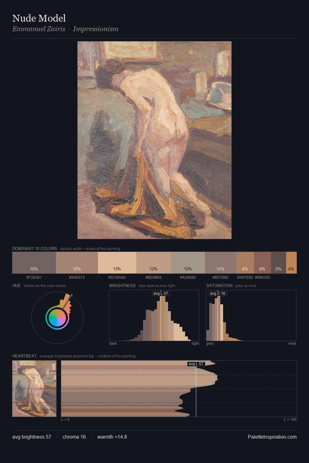Select the #A29689 color swatch

[x=188, y=263]
